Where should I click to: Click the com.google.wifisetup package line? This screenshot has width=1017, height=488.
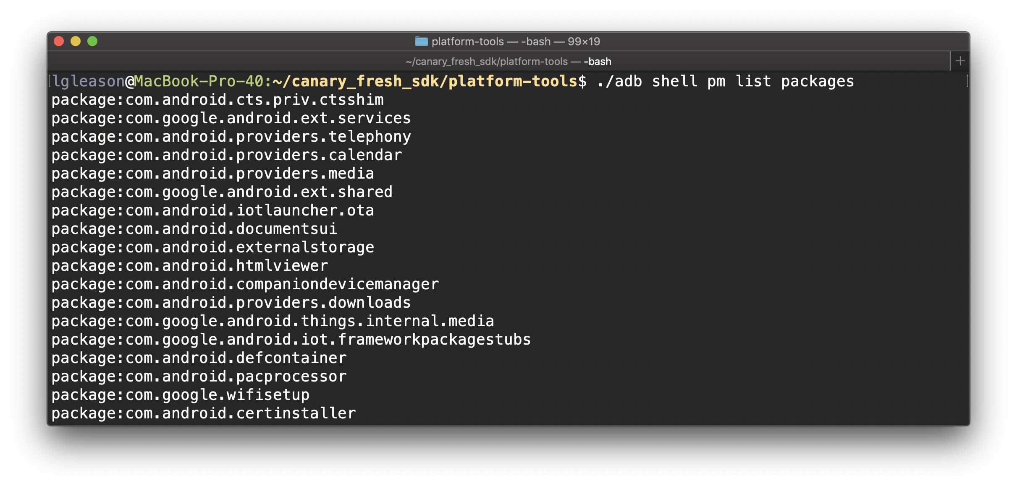[180, 394]
